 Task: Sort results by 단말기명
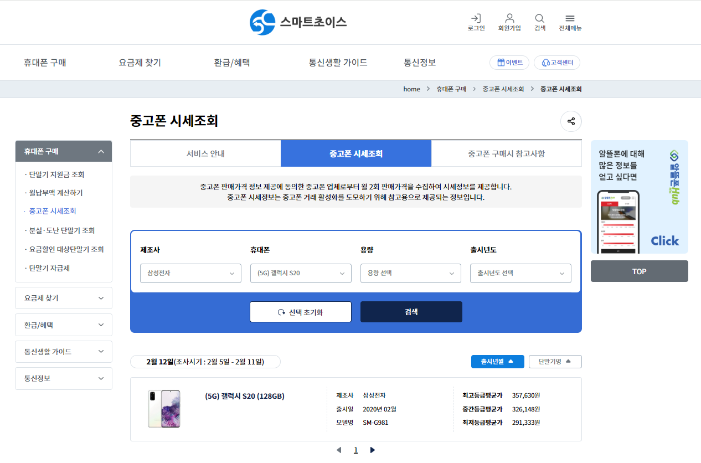click(x=555, y=362)
